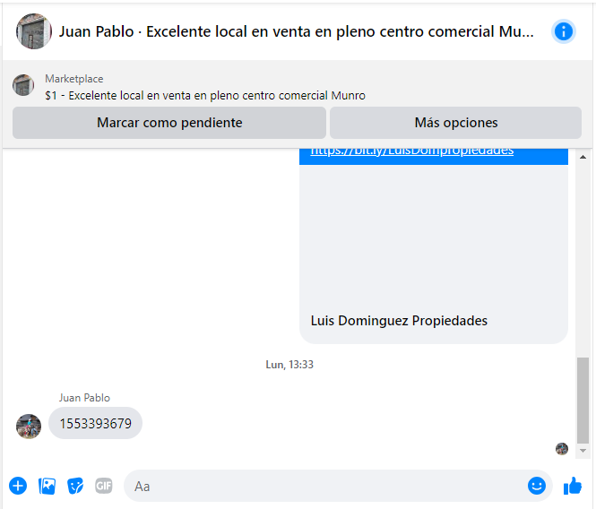Open the bit.ly LuisDompropiedades link
This screenshot has width=596, height=509.
[412, 151]
